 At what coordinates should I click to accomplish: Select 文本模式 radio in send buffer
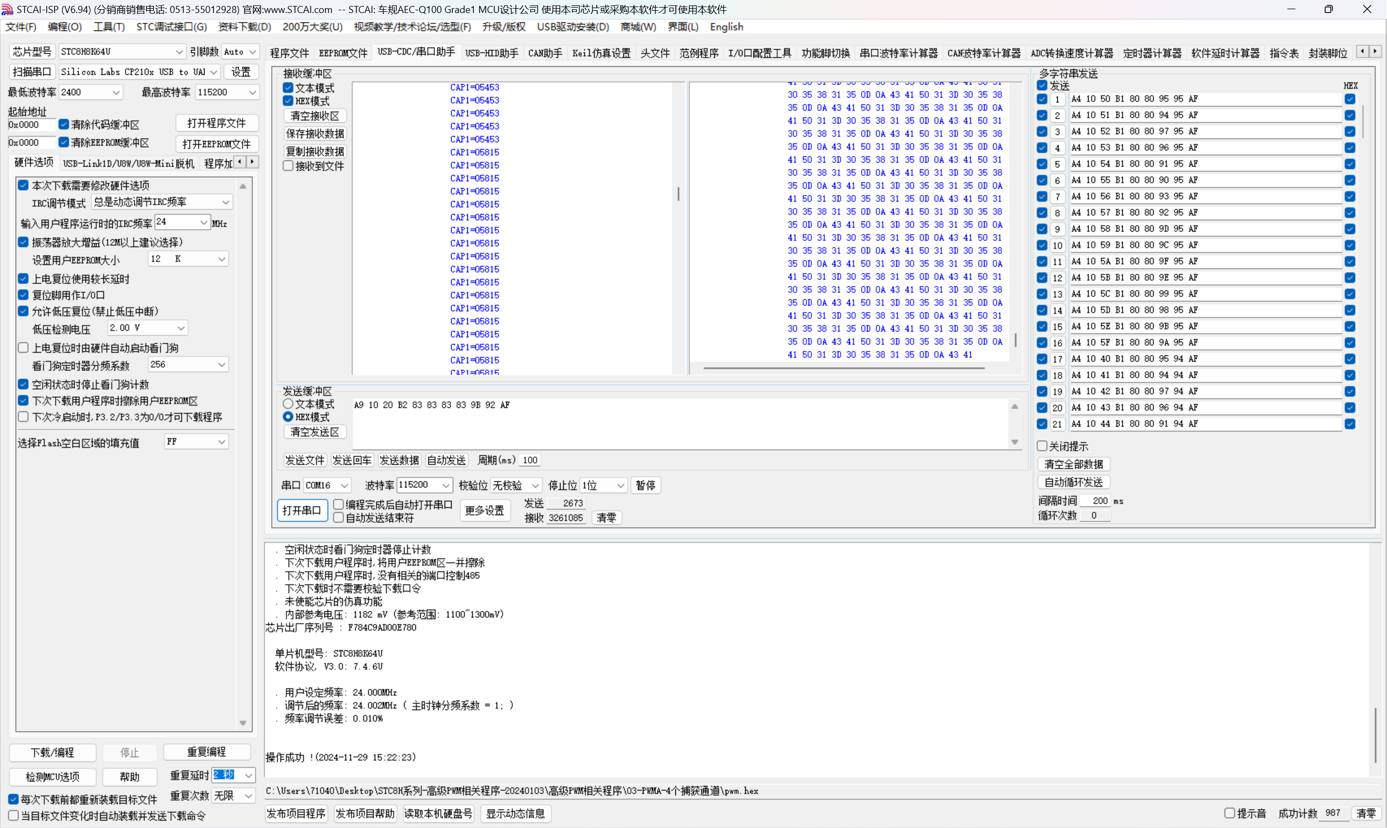288,403
